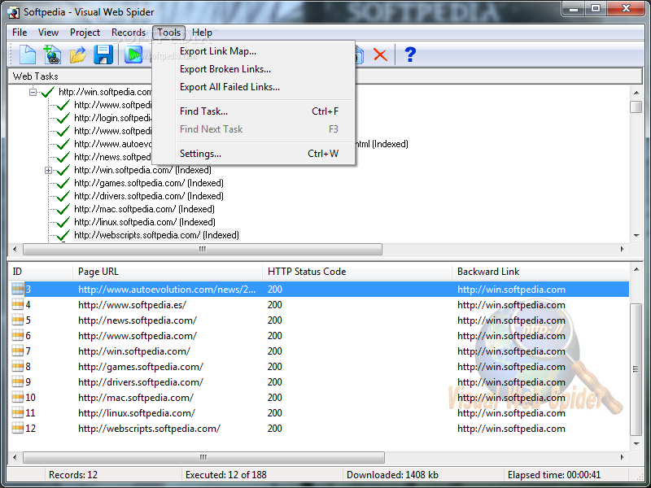Click status bar text Downloaded: 1408 kb

[x=392, y=475]
